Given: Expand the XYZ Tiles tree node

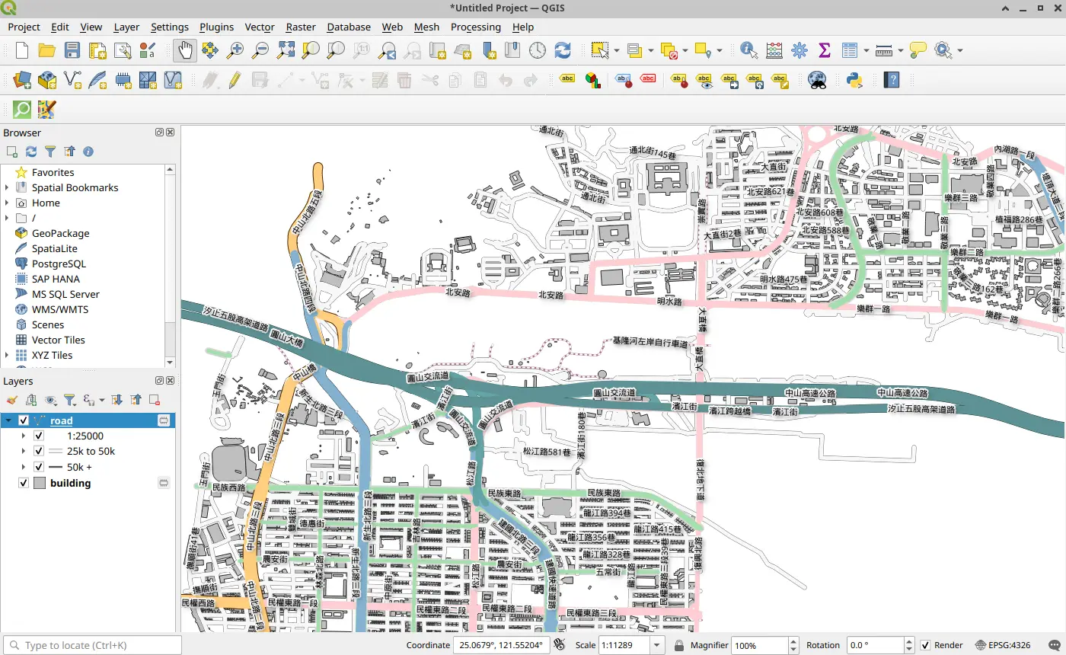Looking at the screenshot, I should tap(7, 355).
